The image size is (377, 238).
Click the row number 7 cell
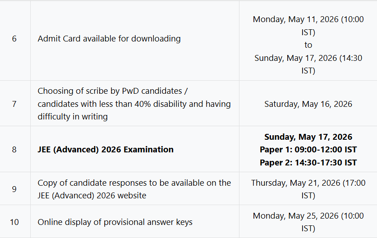[14, 104]
